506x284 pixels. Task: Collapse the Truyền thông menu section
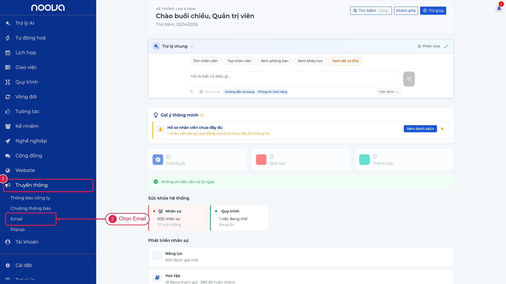(48, 185)
